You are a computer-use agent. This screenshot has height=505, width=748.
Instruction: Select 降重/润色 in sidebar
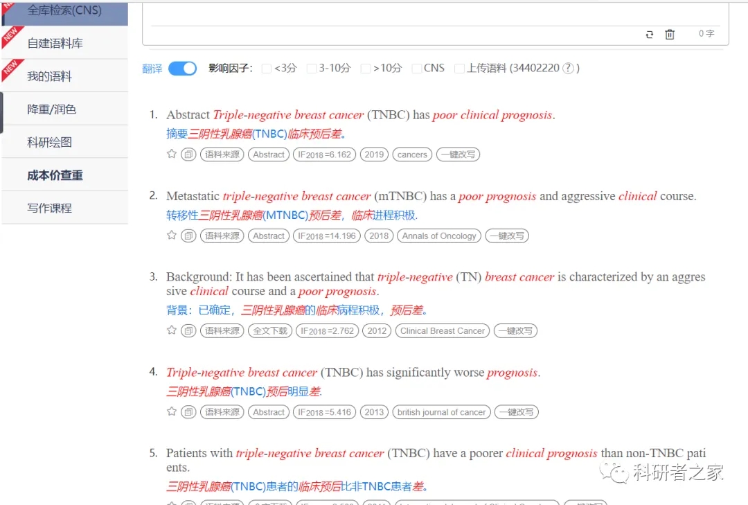[x=65, y=109]
